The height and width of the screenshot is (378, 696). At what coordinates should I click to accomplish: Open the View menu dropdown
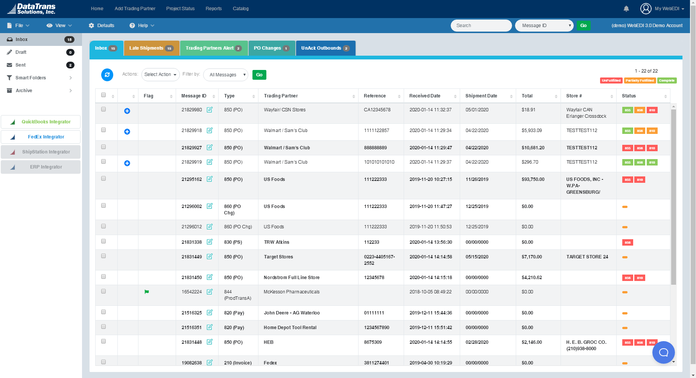coord(59,26)
